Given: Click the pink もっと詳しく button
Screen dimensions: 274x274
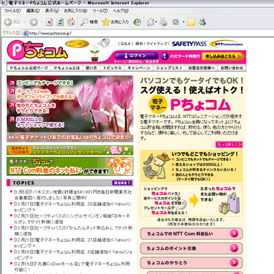Looking at the screenshot, I should click(x=229, y=145).
